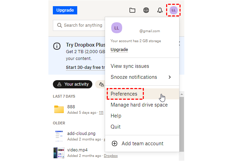Choose Add team account

[x=142, y=144]
